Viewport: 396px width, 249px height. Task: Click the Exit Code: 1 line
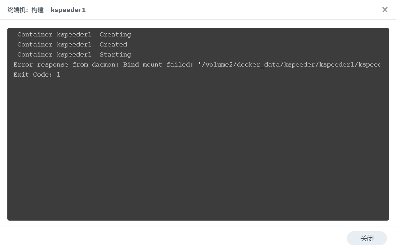pyautogui.click(x=37, y=75)
